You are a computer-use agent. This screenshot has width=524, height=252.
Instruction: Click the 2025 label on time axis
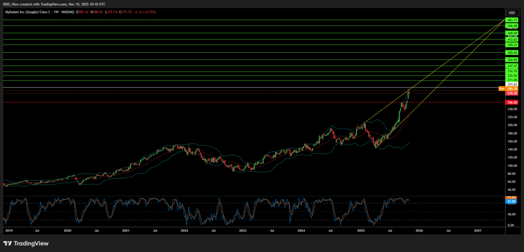(x=360, y=231)
